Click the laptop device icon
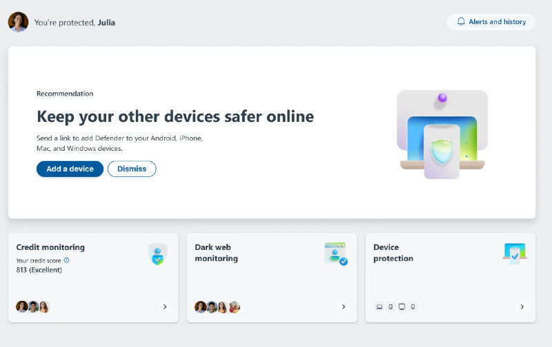 click(x=379, y=307)
